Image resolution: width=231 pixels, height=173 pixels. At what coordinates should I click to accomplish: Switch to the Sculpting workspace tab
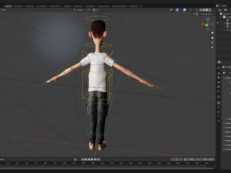pyautogui.click(x=30, y=6)
